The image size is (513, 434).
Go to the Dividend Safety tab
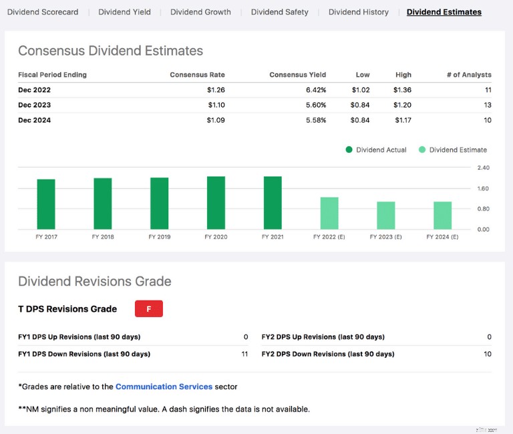(x=279, y=12)
